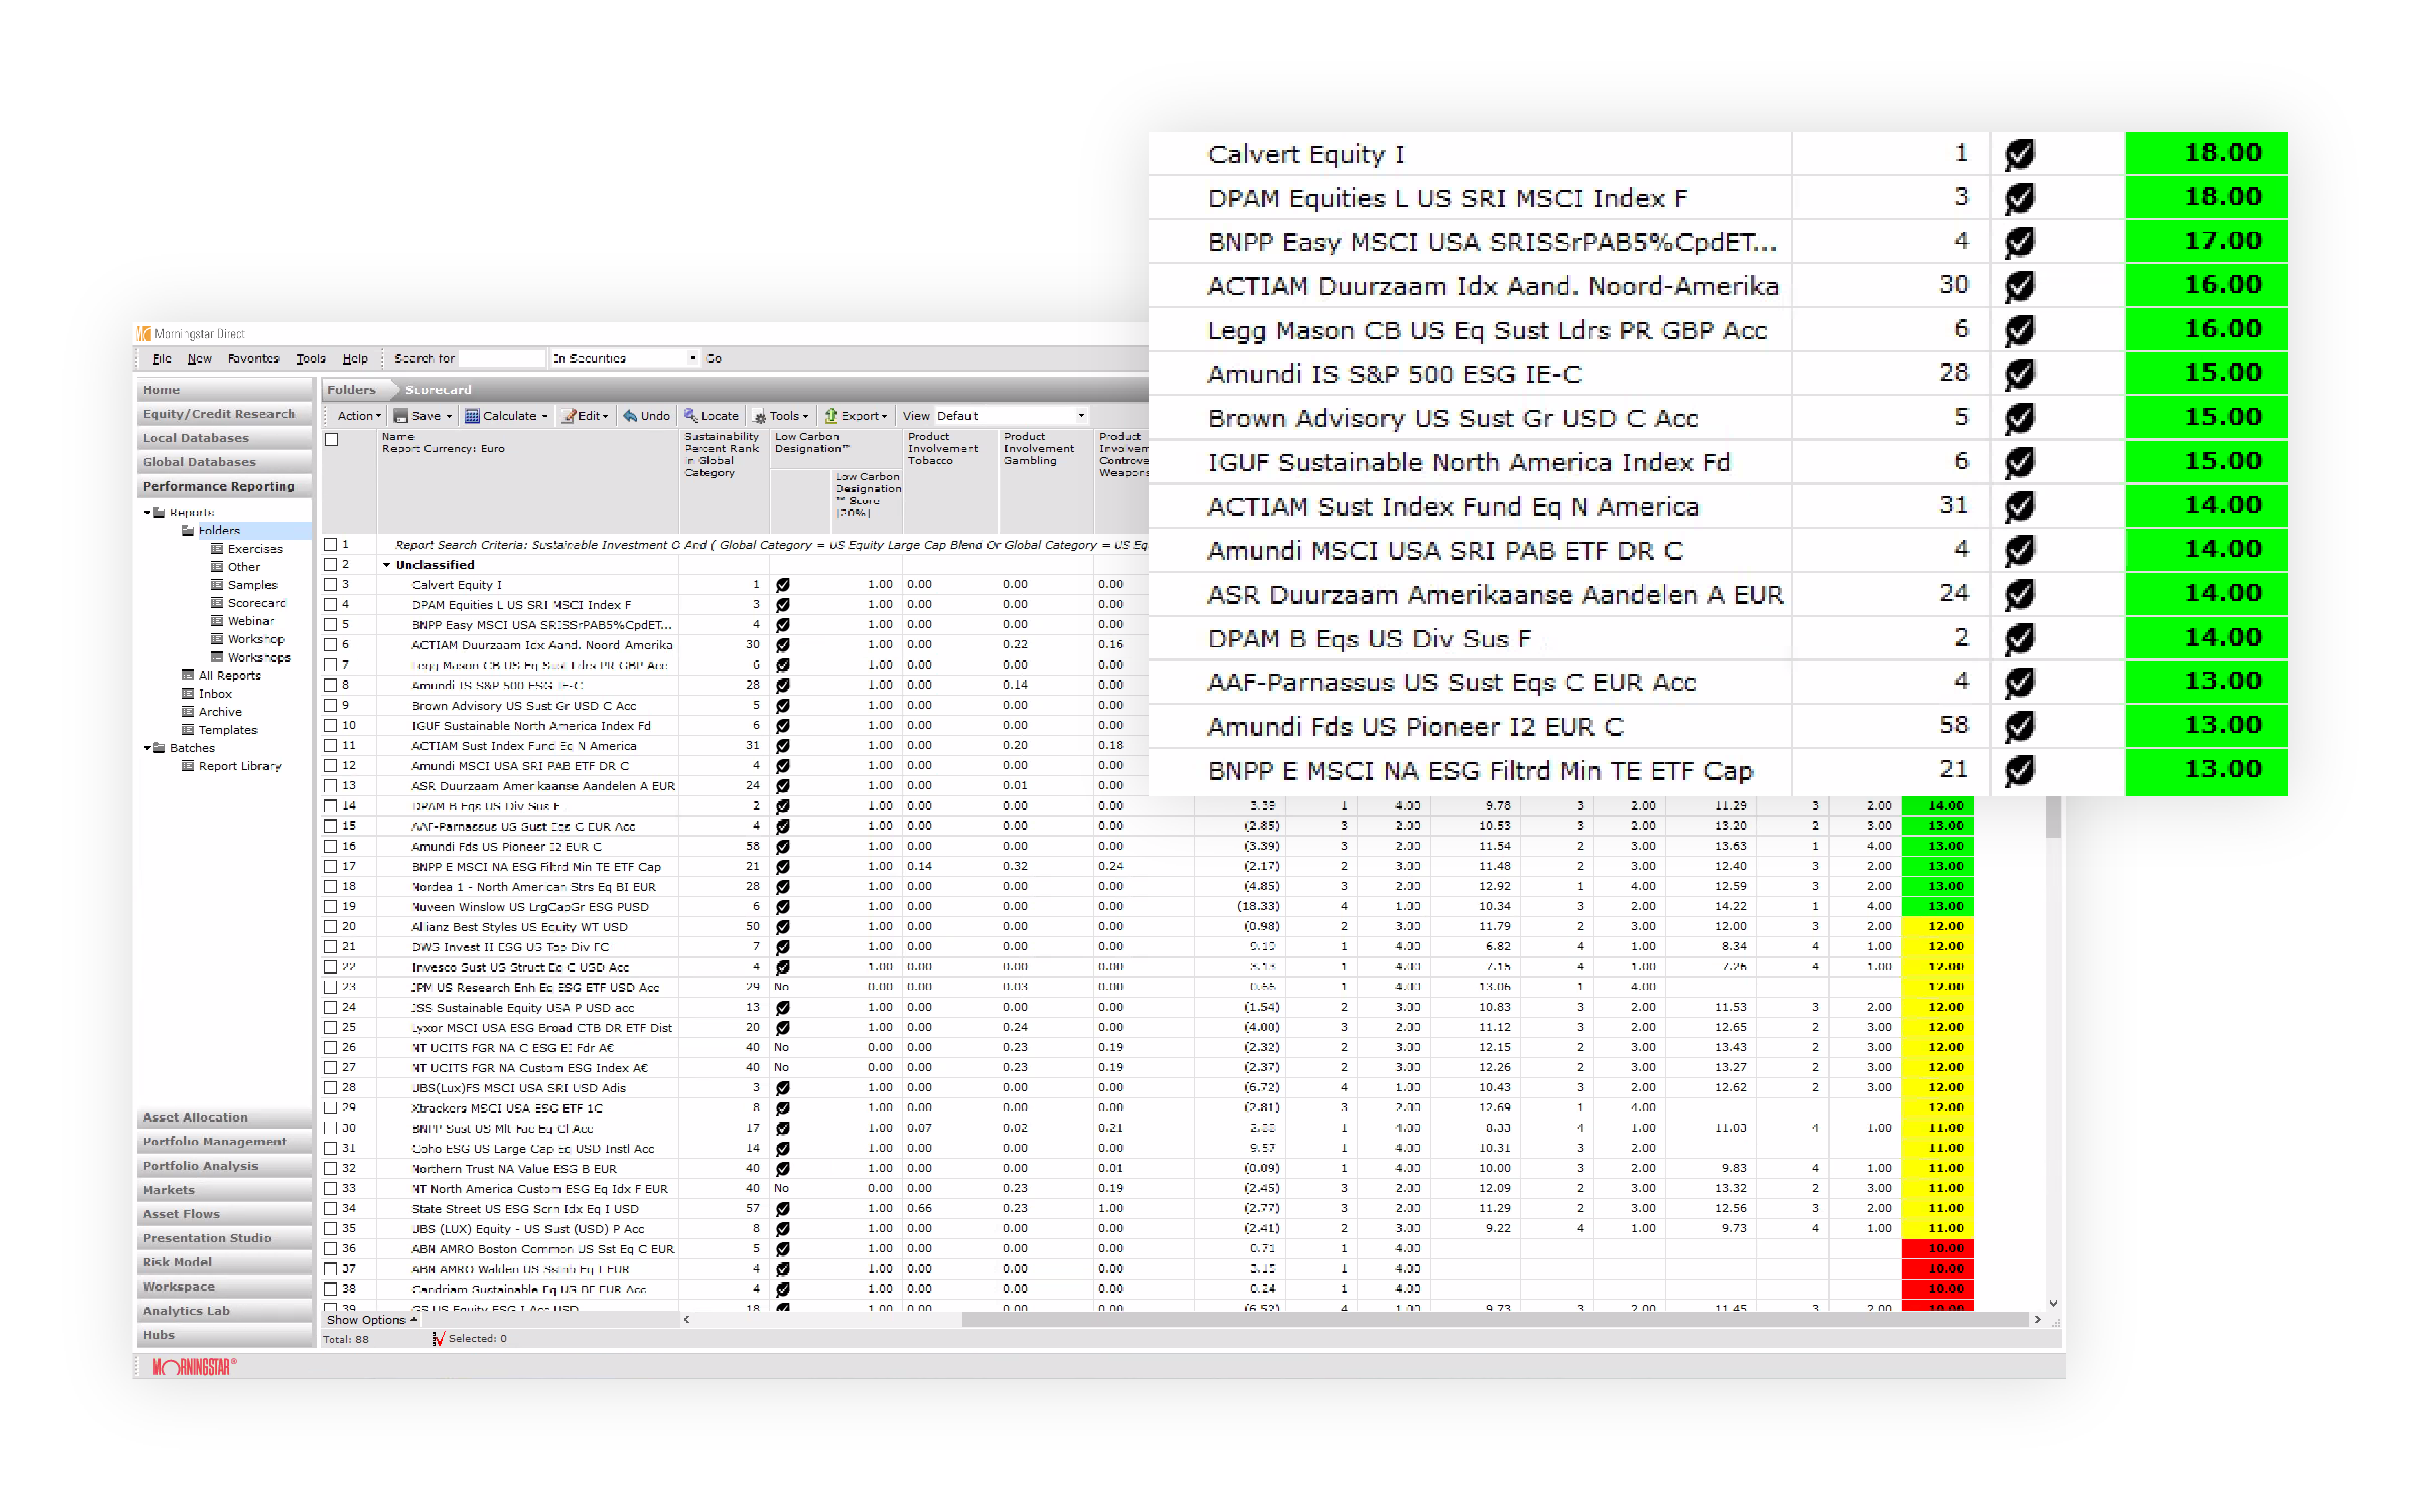Click the Undo arrow icon

[630, 416]
